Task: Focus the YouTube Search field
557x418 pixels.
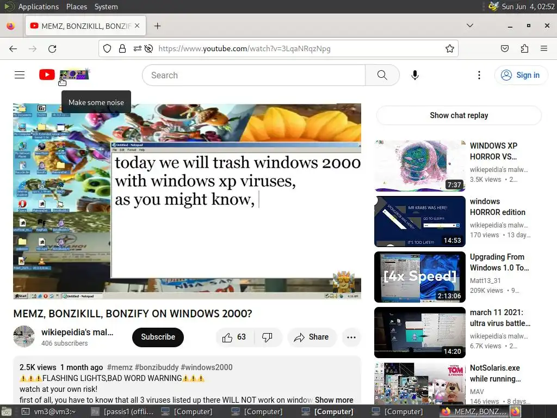Action: click(254, 75)
